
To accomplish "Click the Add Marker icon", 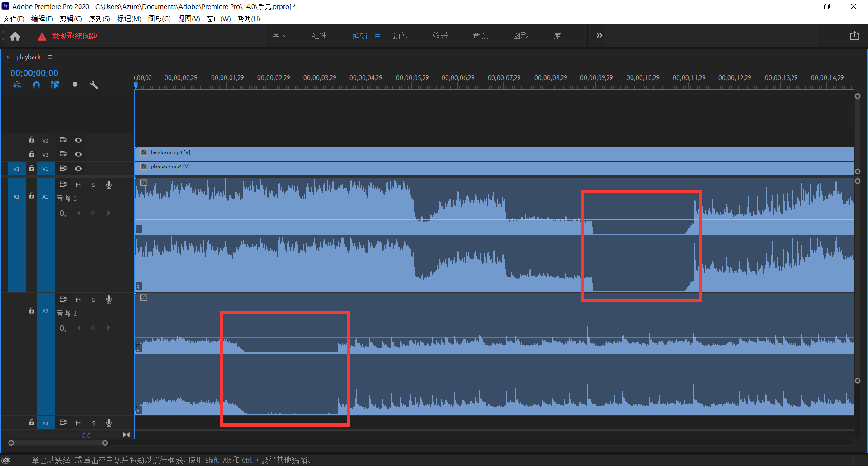I will pos(75,85).
